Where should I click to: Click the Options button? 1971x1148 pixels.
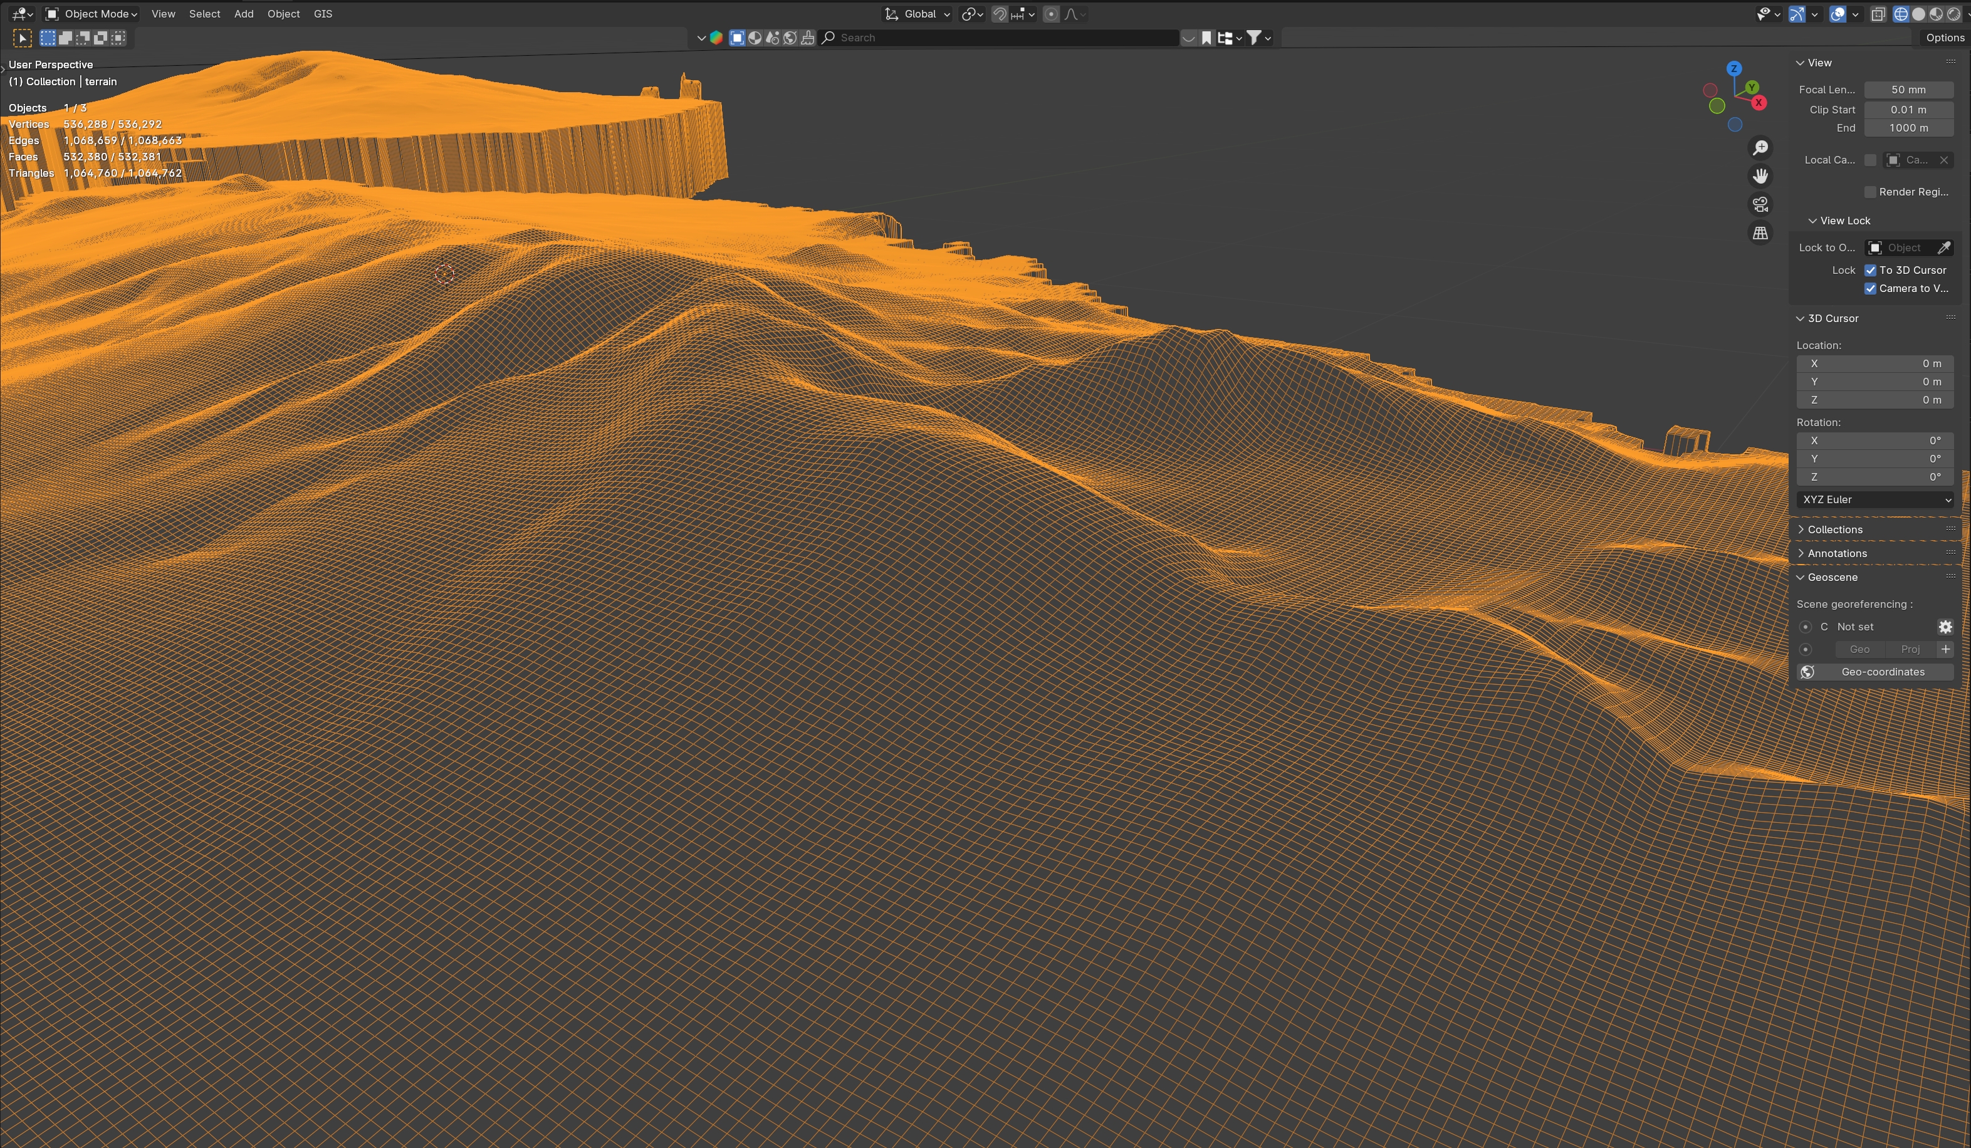point(1945,38)
